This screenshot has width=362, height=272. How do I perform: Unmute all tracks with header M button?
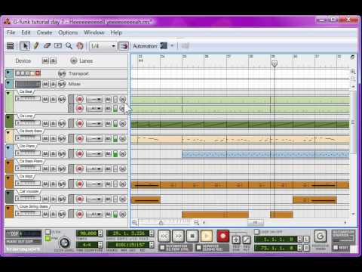click(45, 60)
